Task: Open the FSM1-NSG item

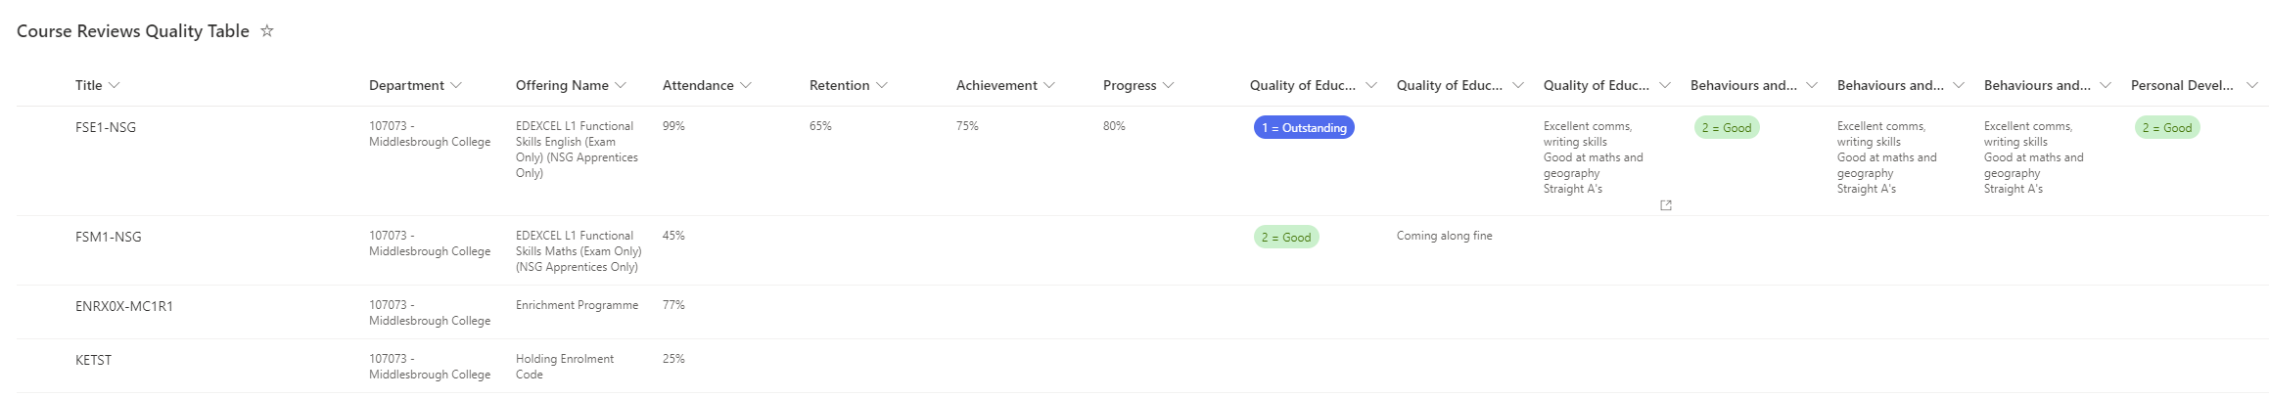Action: click(109, 237)
